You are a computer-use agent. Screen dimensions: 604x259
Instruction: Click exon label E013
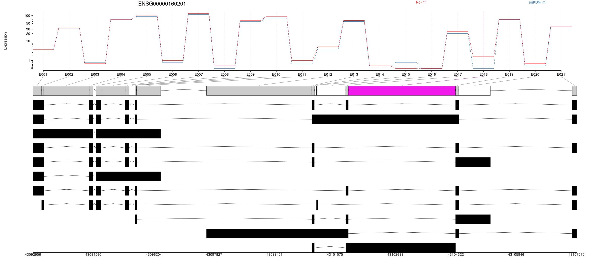click(x=354, y=74)
